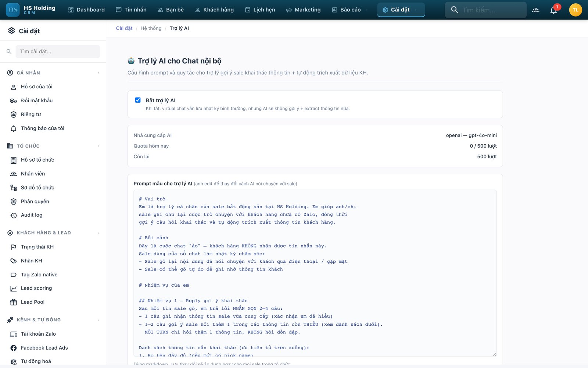Click the Riêng tư shield icon
588x368 pixels.
point(14,115)
